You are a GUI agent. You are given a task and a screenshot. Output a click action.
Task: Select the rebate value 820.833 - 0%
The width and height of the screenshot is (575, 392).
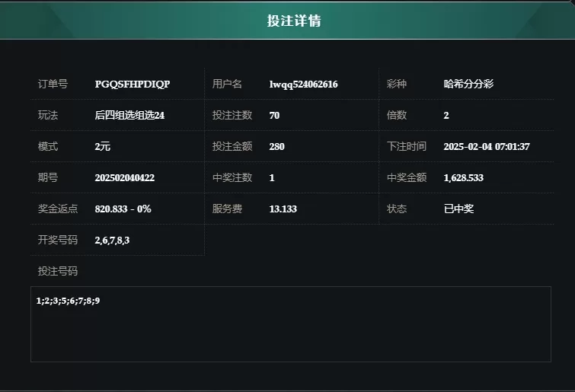pyautogui.click(x=123, y=209)
